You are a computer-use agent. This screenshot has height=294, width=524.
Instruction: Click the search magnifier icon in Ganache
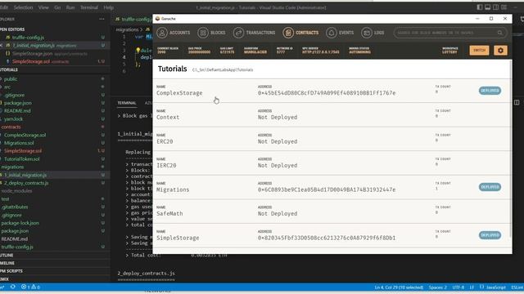[500, 33]
